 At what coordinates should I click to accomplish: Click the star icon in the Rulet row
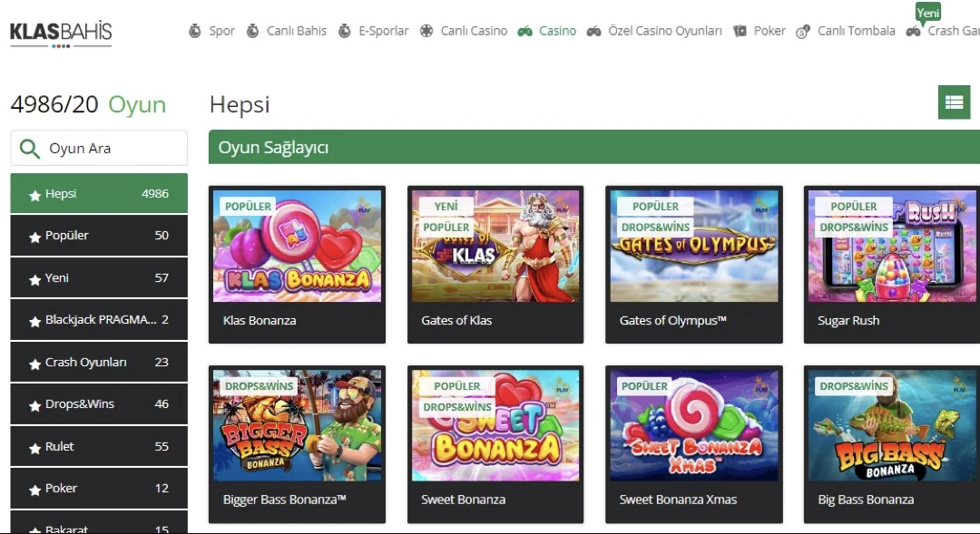(35, 448)
